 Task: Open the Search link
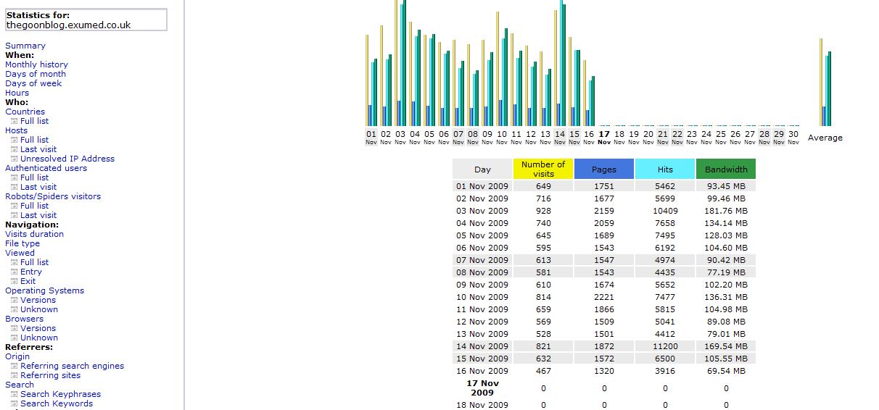tap(20, 385)
